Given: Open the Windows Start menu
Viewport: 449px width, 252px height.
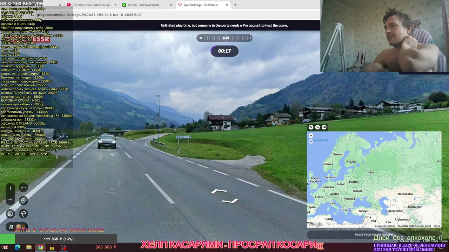Looking at the screenshot, I should [x=5, y=247].
